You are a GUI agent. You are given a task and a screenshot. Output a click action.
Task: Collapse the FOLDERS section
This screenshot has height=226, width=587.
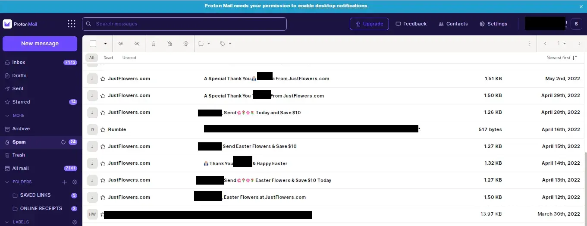coord(19,182)
